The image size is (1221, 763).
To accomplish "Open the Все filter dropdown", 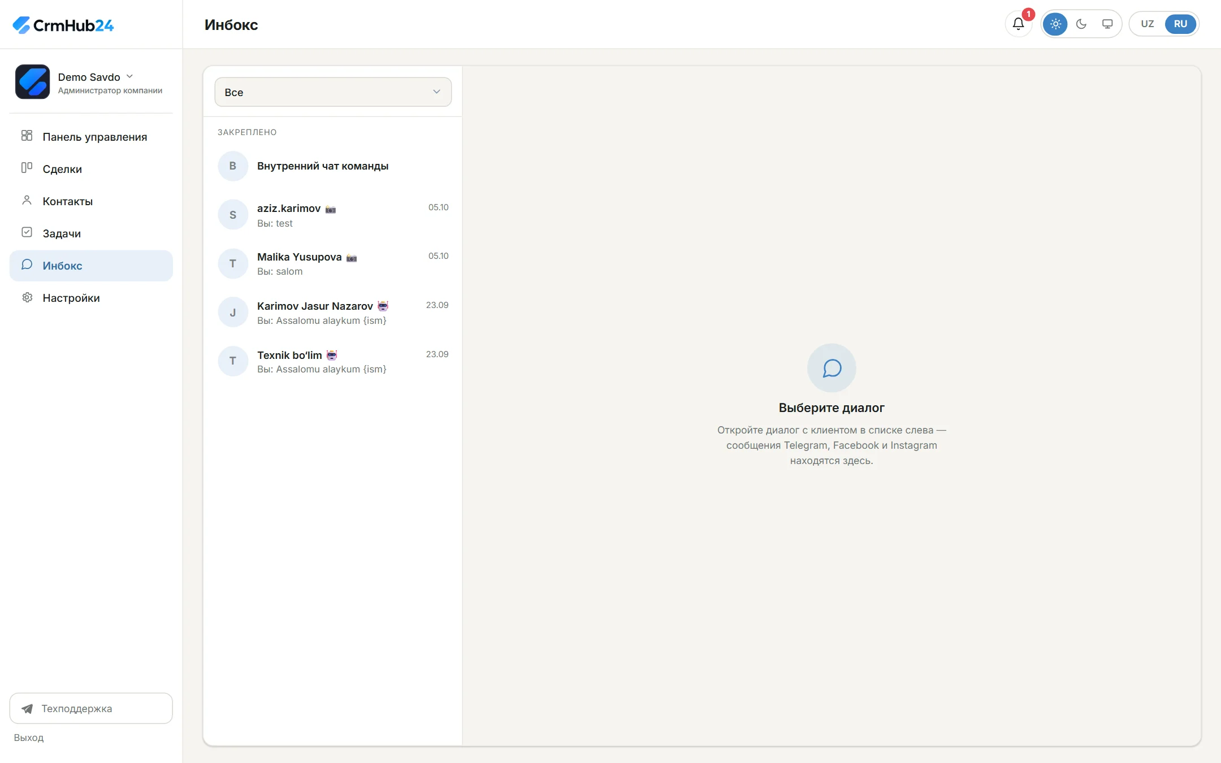I will [x=333, y=92].
